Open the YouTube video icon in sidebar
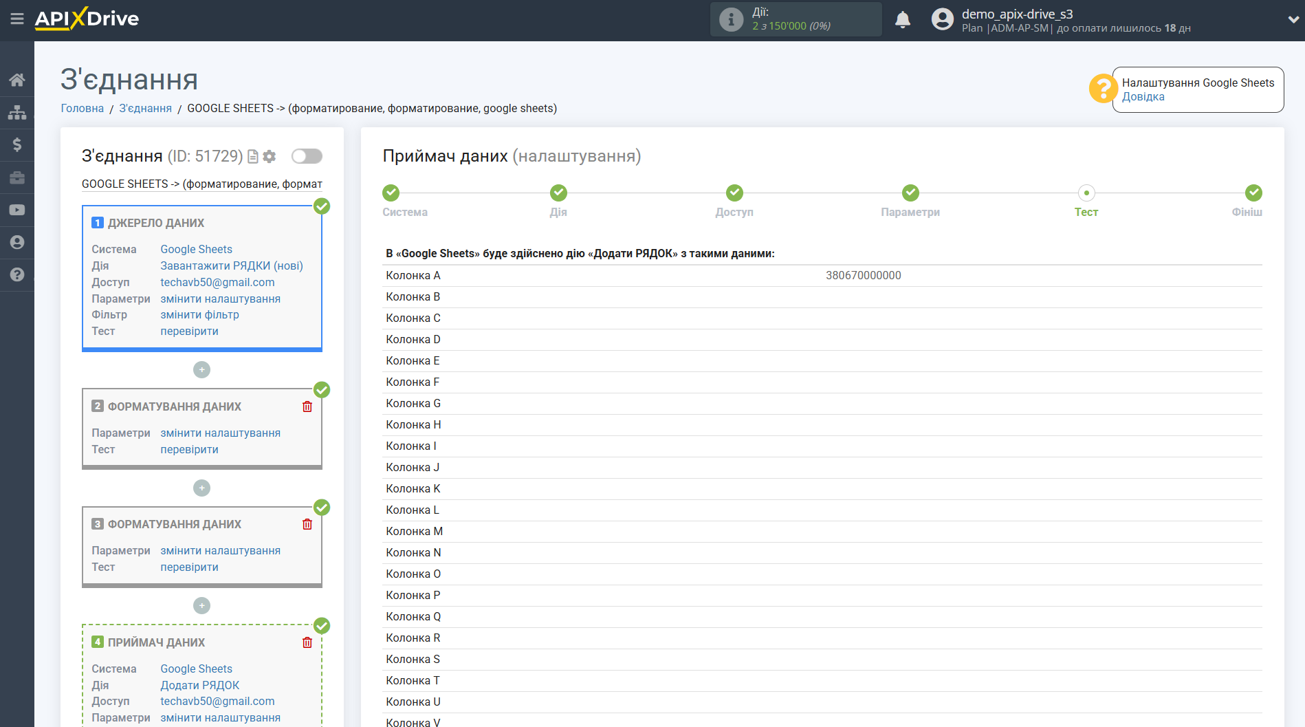Screen dimensions: 1305x727 tap(17, 210)
